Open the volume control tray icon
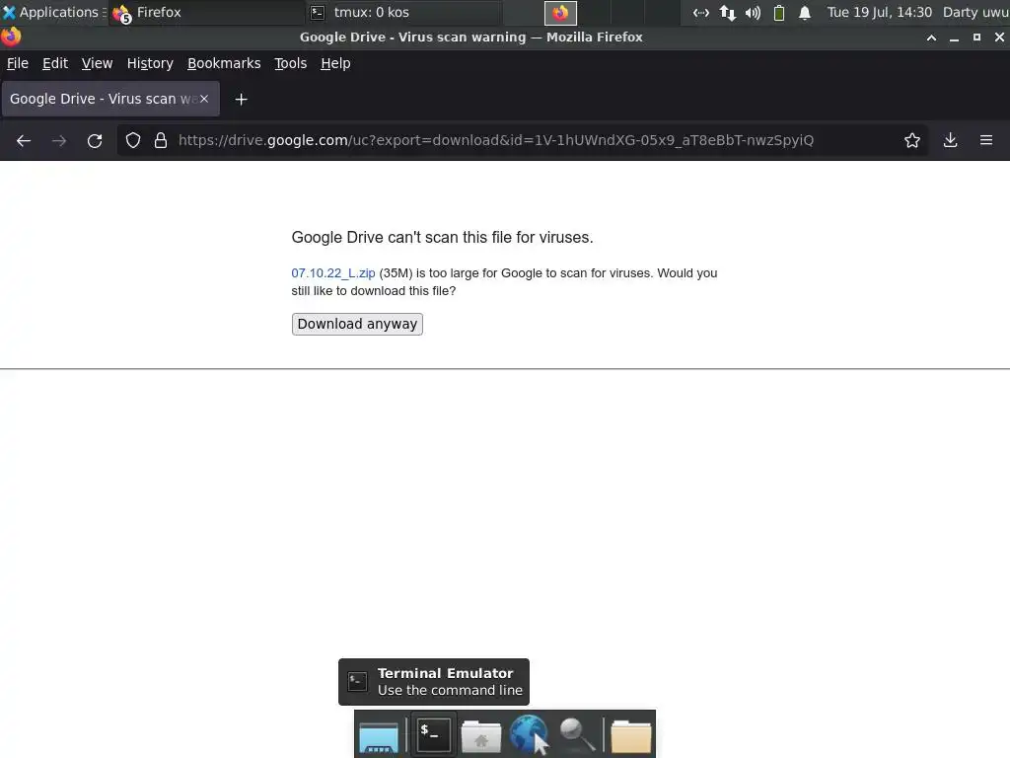Viewport: 1010px width, 758px height. (753, 13)
